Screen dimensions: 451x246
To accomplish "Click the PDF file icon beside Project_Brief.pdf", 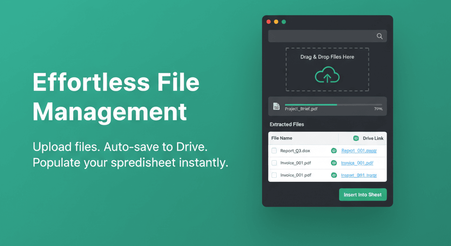I will point(276,106).
